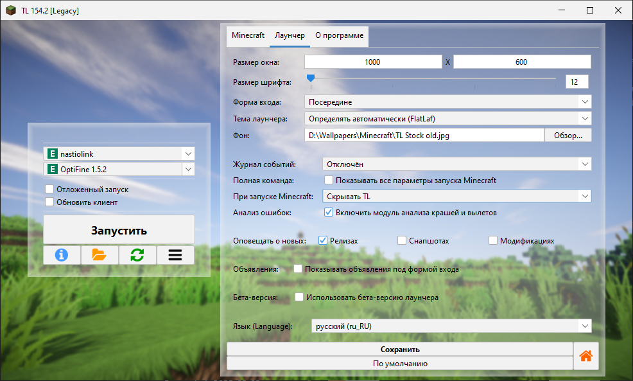
Task: Click the blue info icon button
Action: click(62, 255)
